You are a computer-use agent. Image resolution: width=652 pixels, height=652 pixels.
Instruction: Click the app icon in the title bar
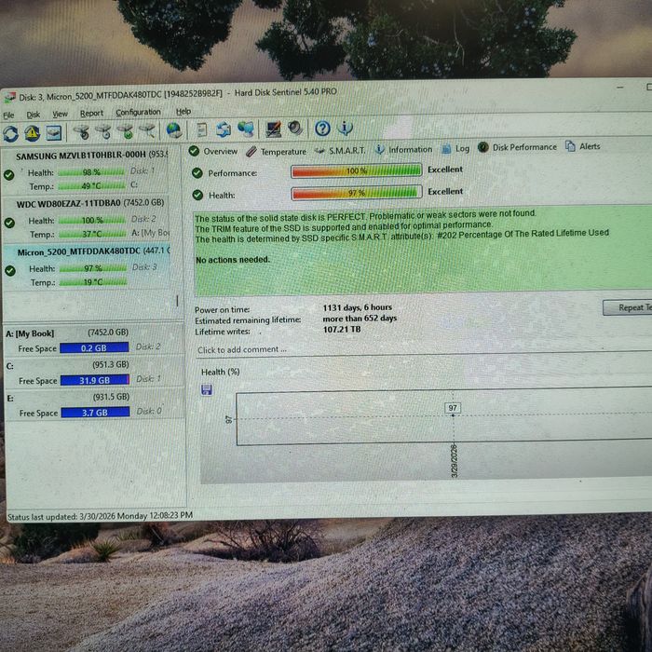(x=9, y=98)
